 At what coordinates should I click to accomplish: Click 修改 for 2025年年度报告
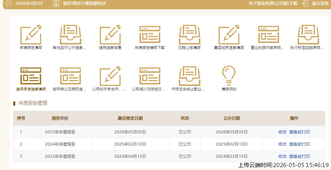tap(282, 132)
